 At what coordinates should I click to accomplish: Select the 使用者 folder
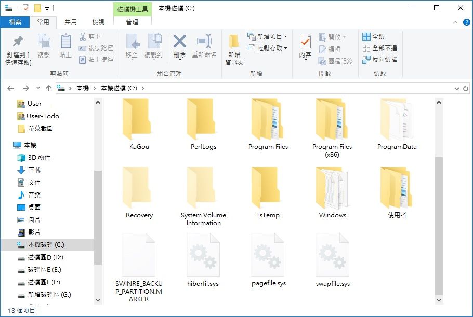397,192
